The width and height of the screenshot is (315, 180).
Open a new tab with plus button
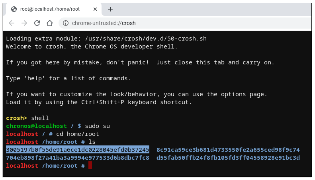[110, 9]
